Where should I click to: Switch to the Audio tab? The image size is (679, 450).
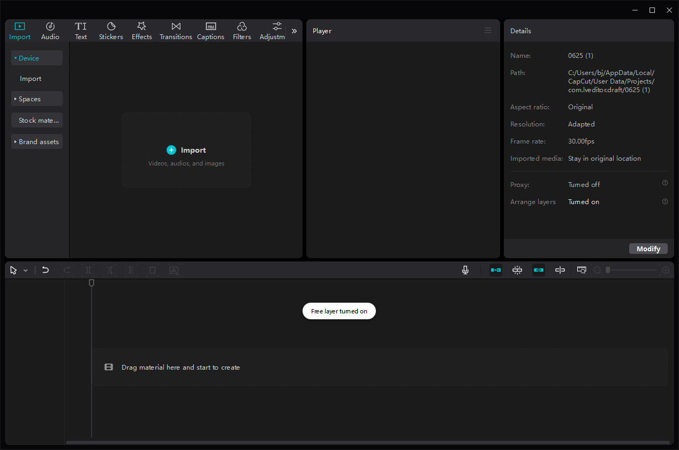[50, 31]
